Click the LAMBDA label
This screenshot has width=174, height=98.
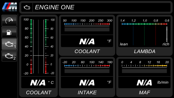[145, 51]
